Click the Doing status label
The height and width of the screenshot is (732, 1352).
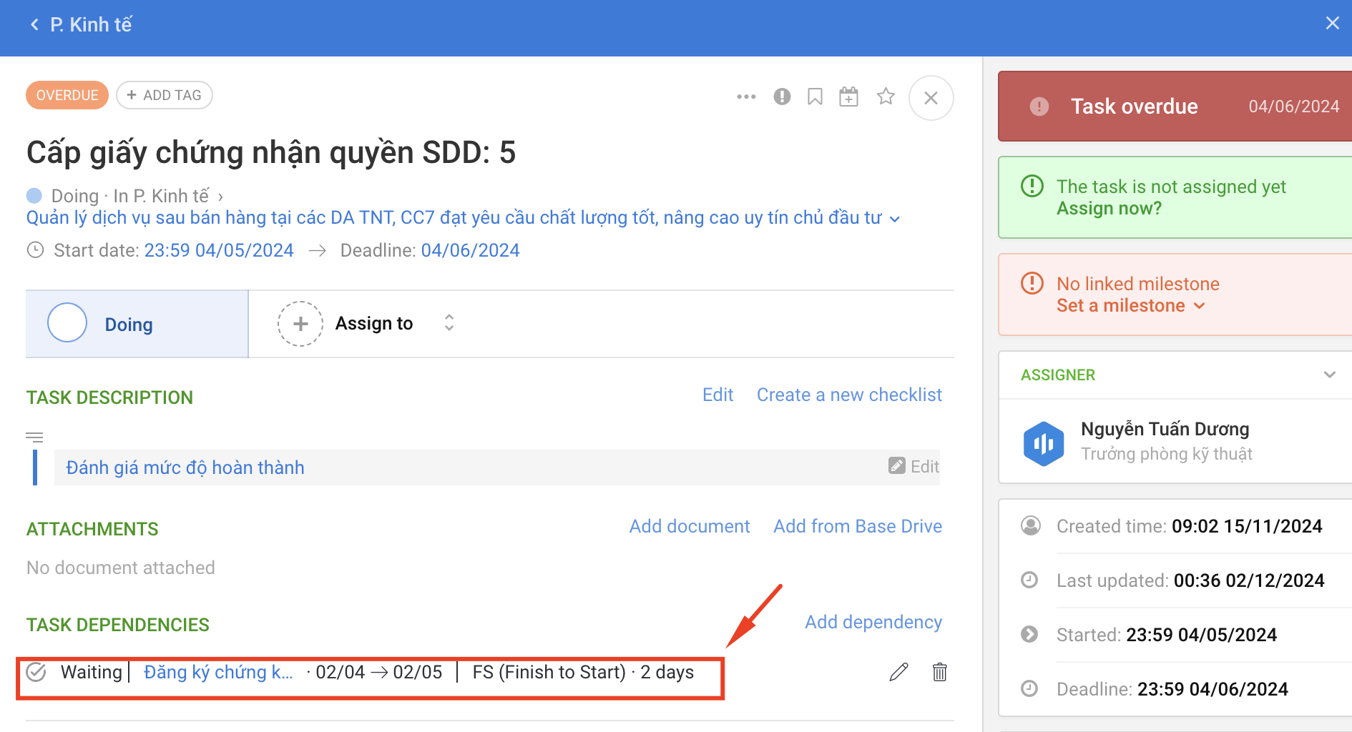click(129, 325)
